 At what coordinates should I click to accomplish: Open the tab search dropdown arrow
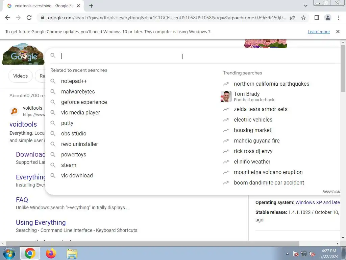point(305,6)
